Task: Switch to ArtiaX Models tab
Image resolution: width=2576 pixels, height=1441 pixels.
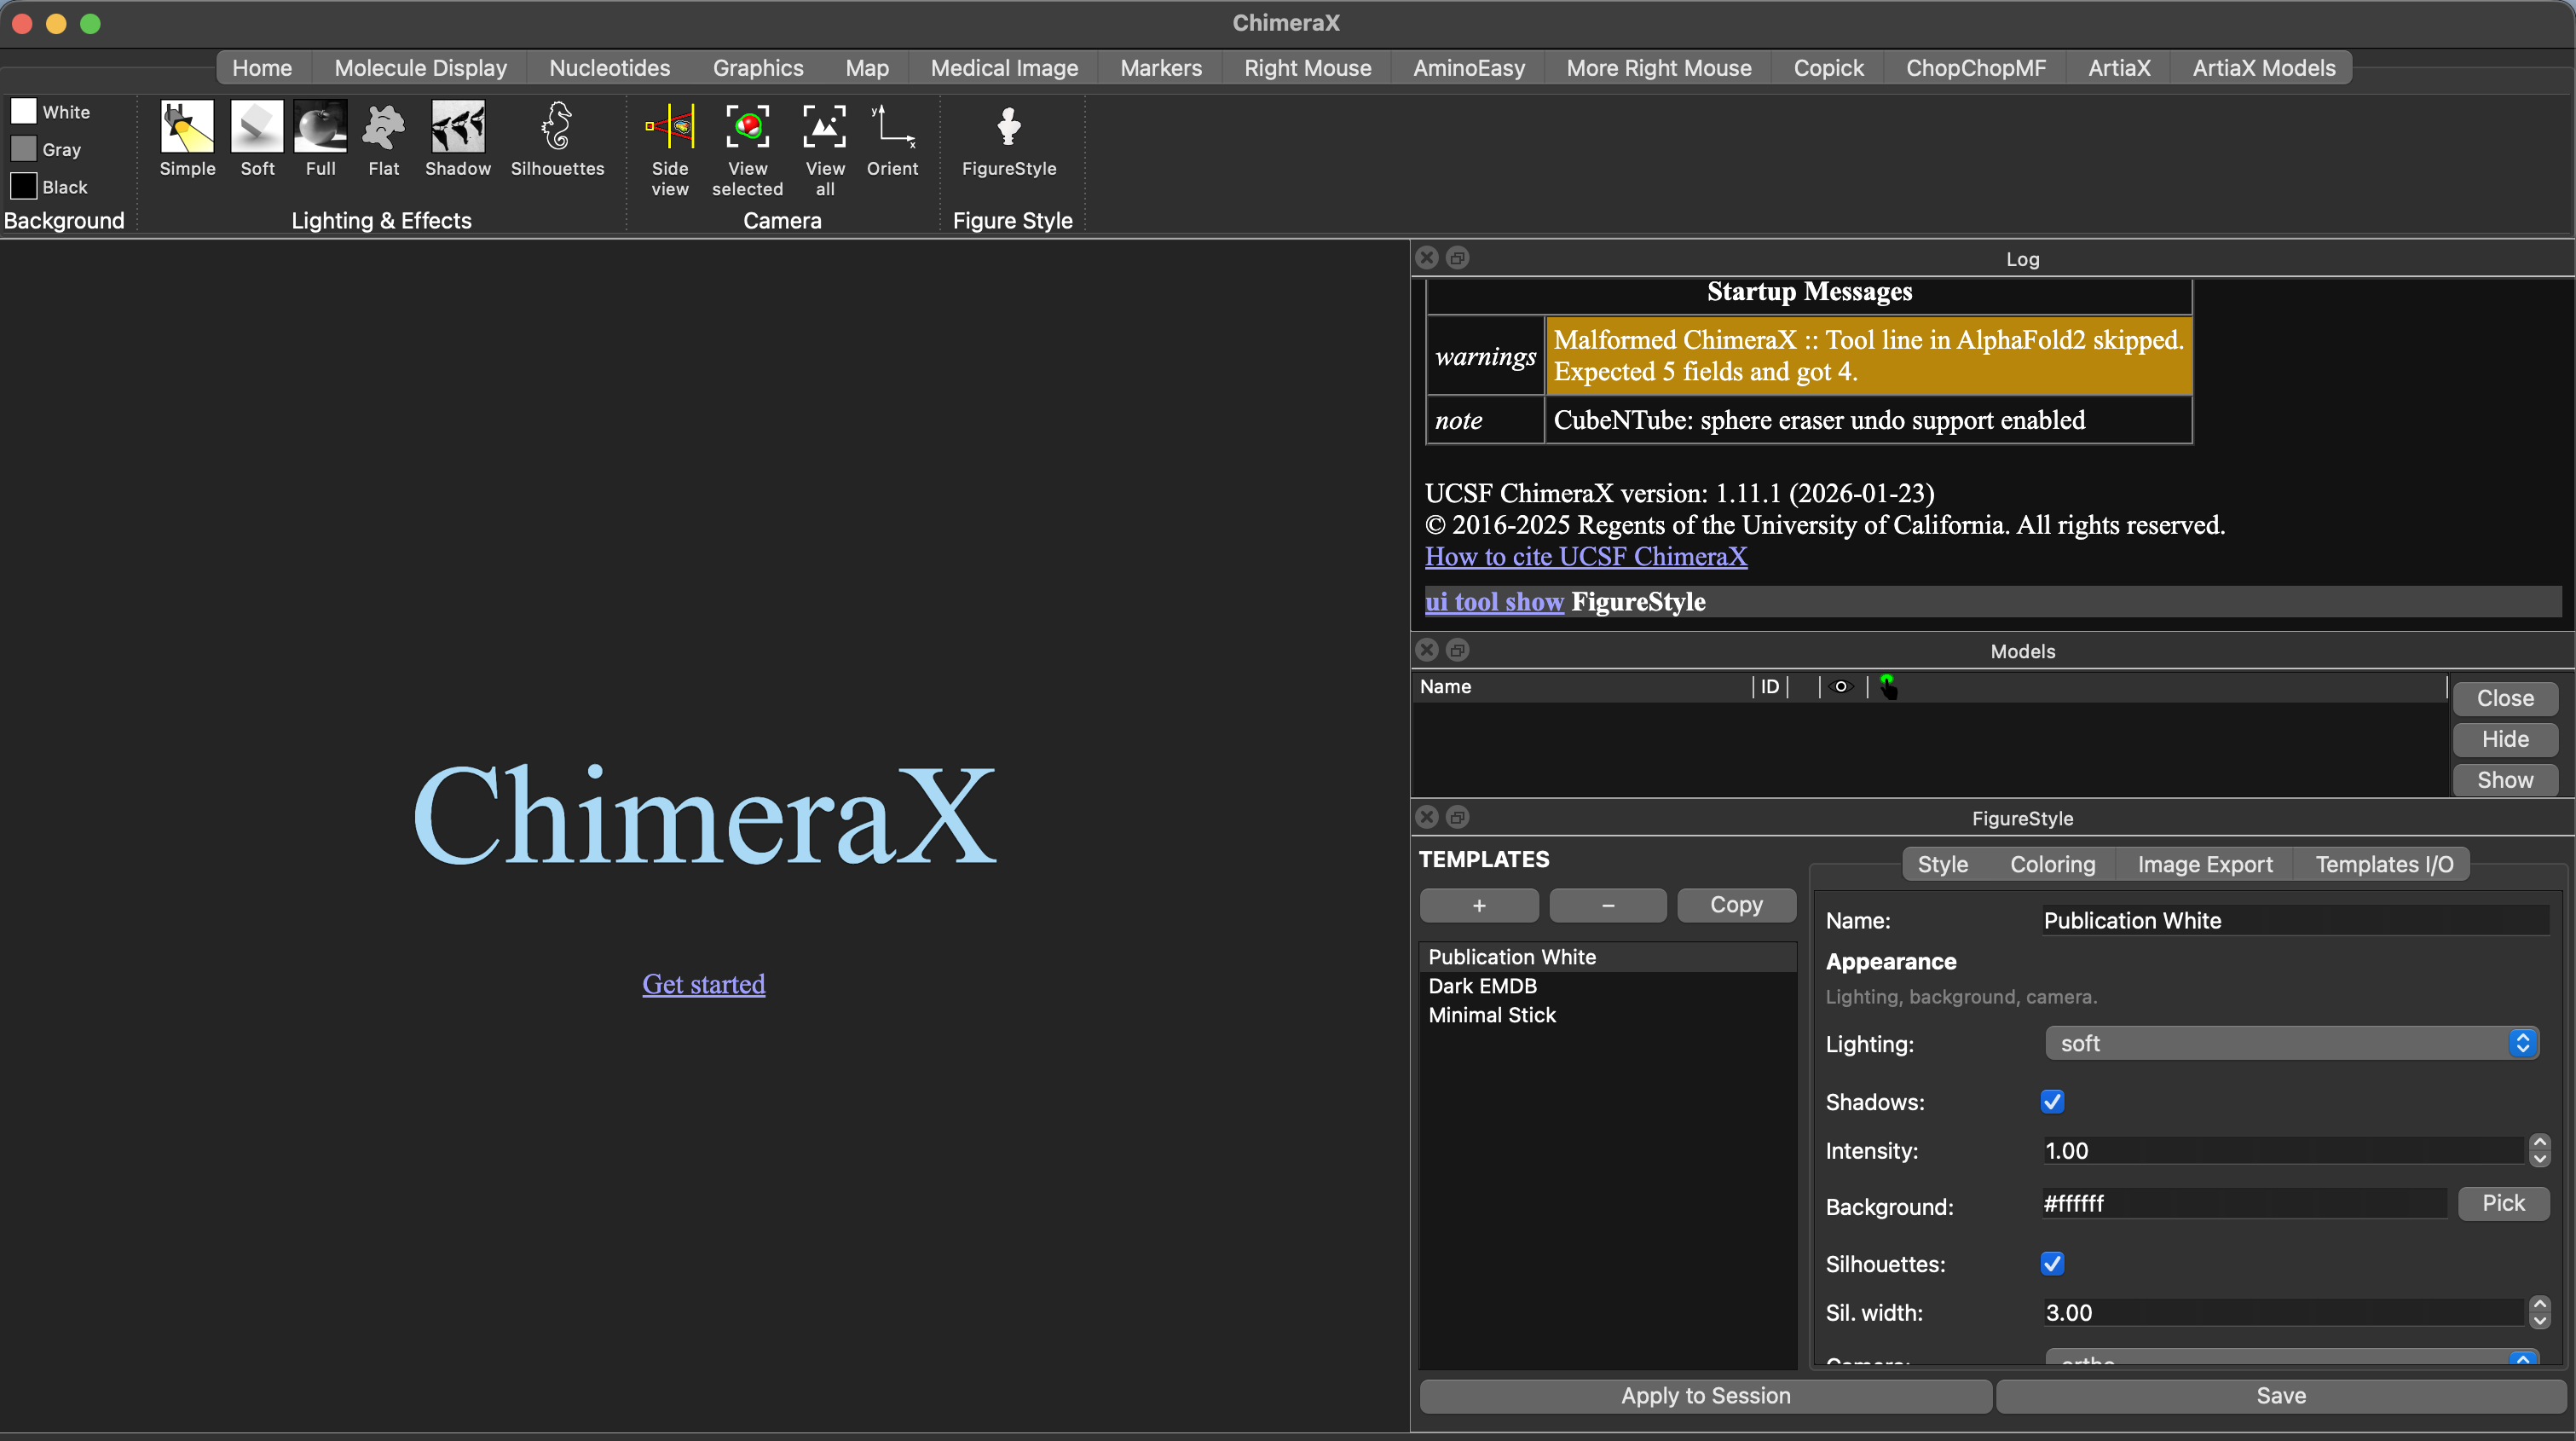Action: (2264, 68)
